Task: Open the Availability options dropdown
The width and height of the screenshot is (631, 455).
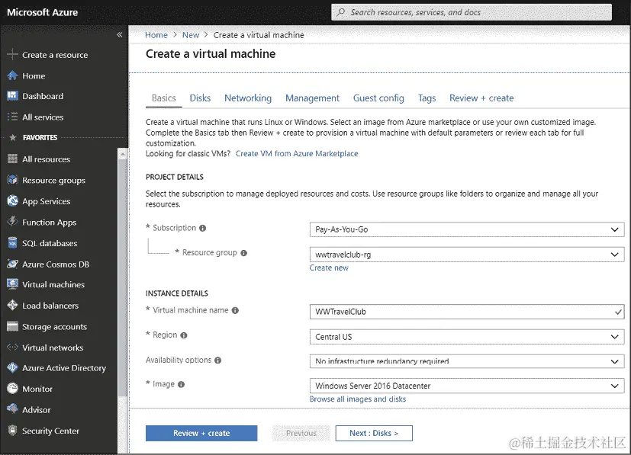Action: tap(467, 361)
